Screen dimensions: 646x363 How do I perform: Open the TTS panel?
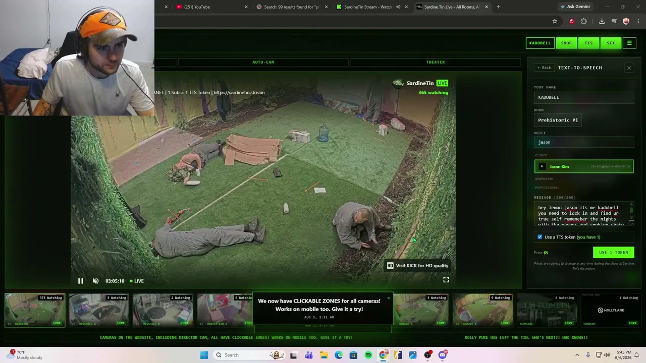tap(588, 43)
